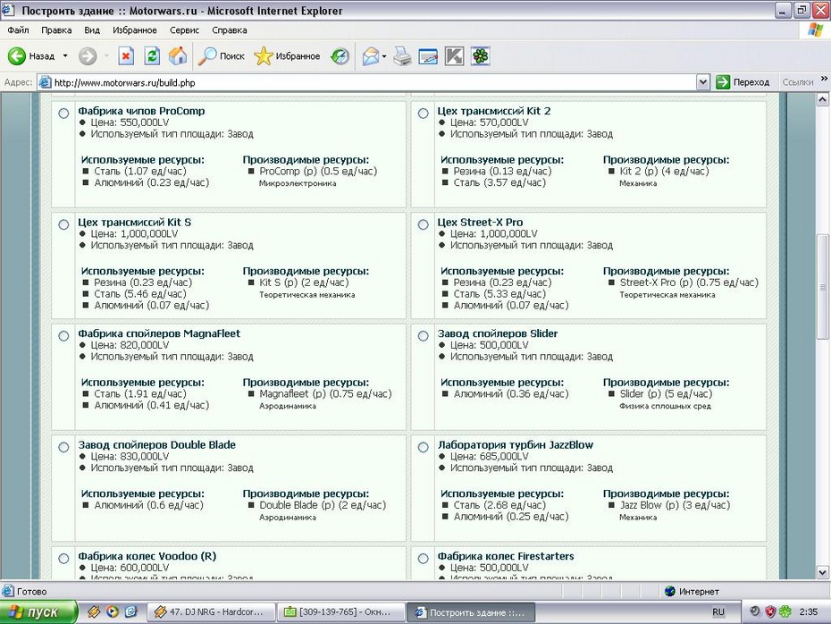Click the Edit page toolbar icon
831x624 pixels.
coord(428,55)
